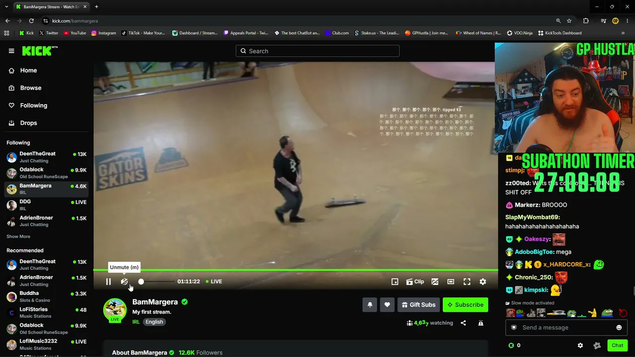Open Odablock in Following list
The width and height of the screenshot is (635, 357).
pos(47,173)
